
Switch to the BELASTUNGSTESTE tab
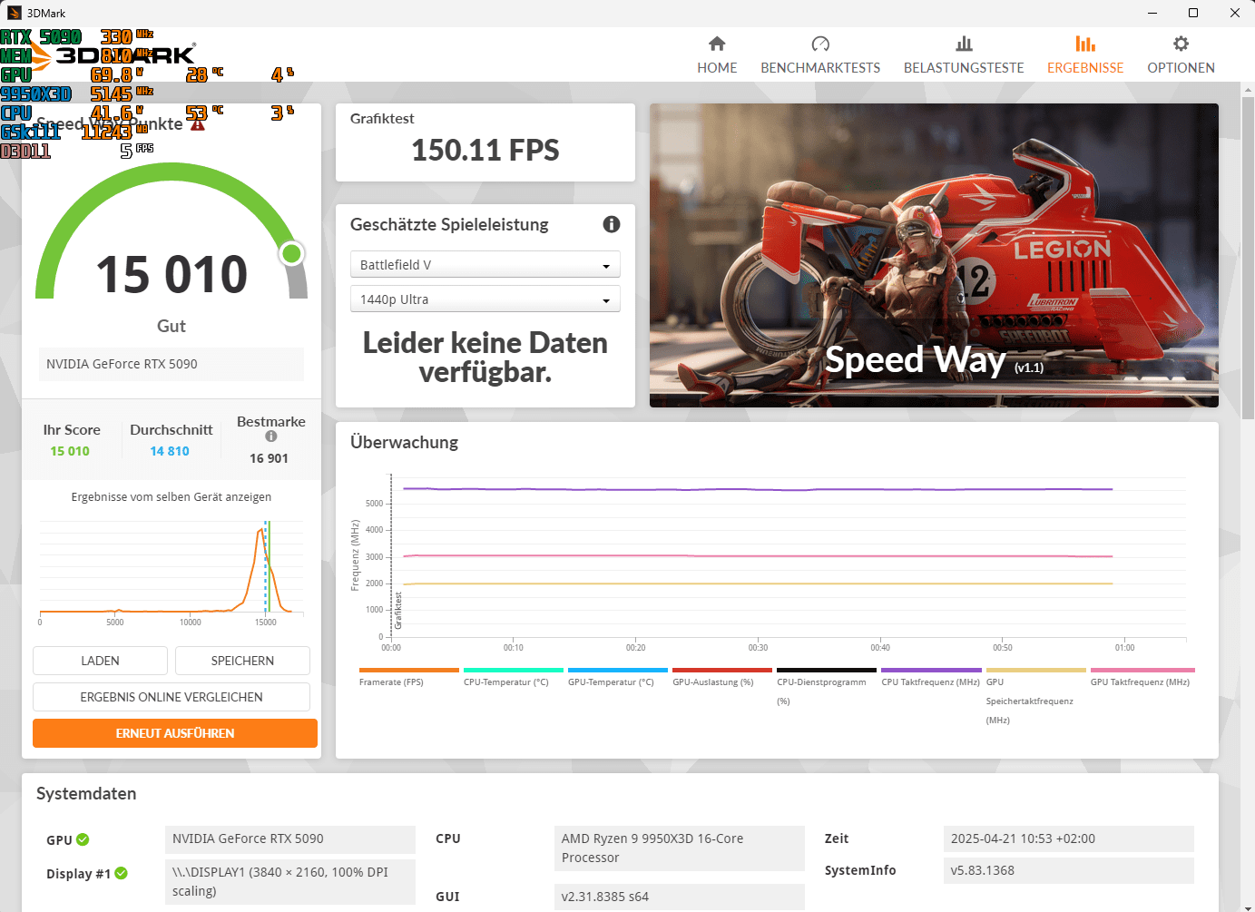click(964, 55)
